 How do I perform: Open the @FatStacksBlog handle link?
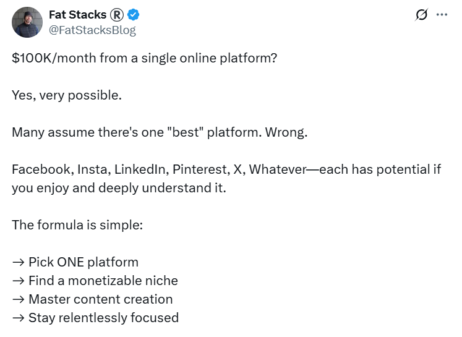(x=92, y=30)
